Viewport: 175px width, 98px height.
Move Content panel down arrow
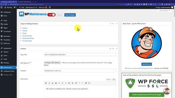click(x=113, y=48)
